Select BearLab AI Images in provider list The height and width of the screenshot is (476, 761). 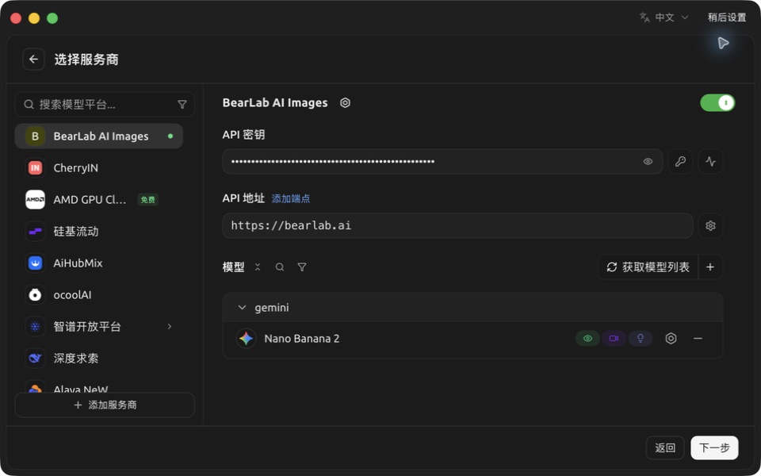[99, 136]
